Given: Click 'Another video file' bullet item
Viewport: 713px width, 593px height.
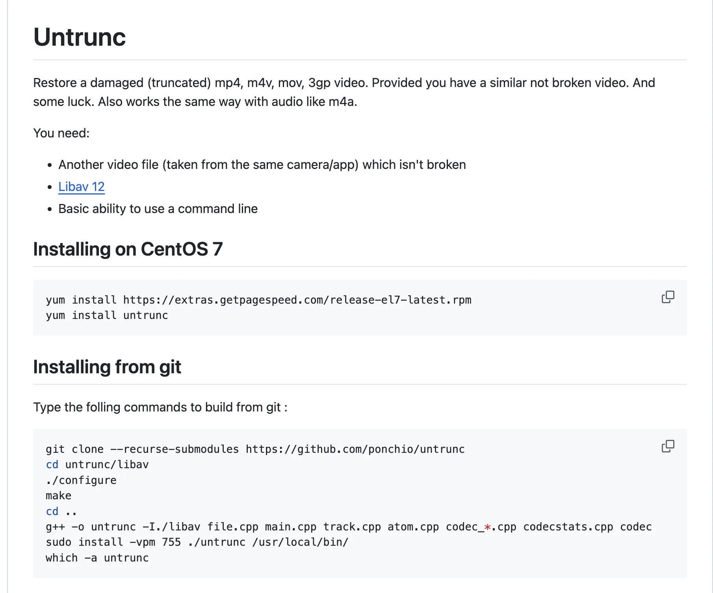Looking at the screenshot, I should point(262,165).
